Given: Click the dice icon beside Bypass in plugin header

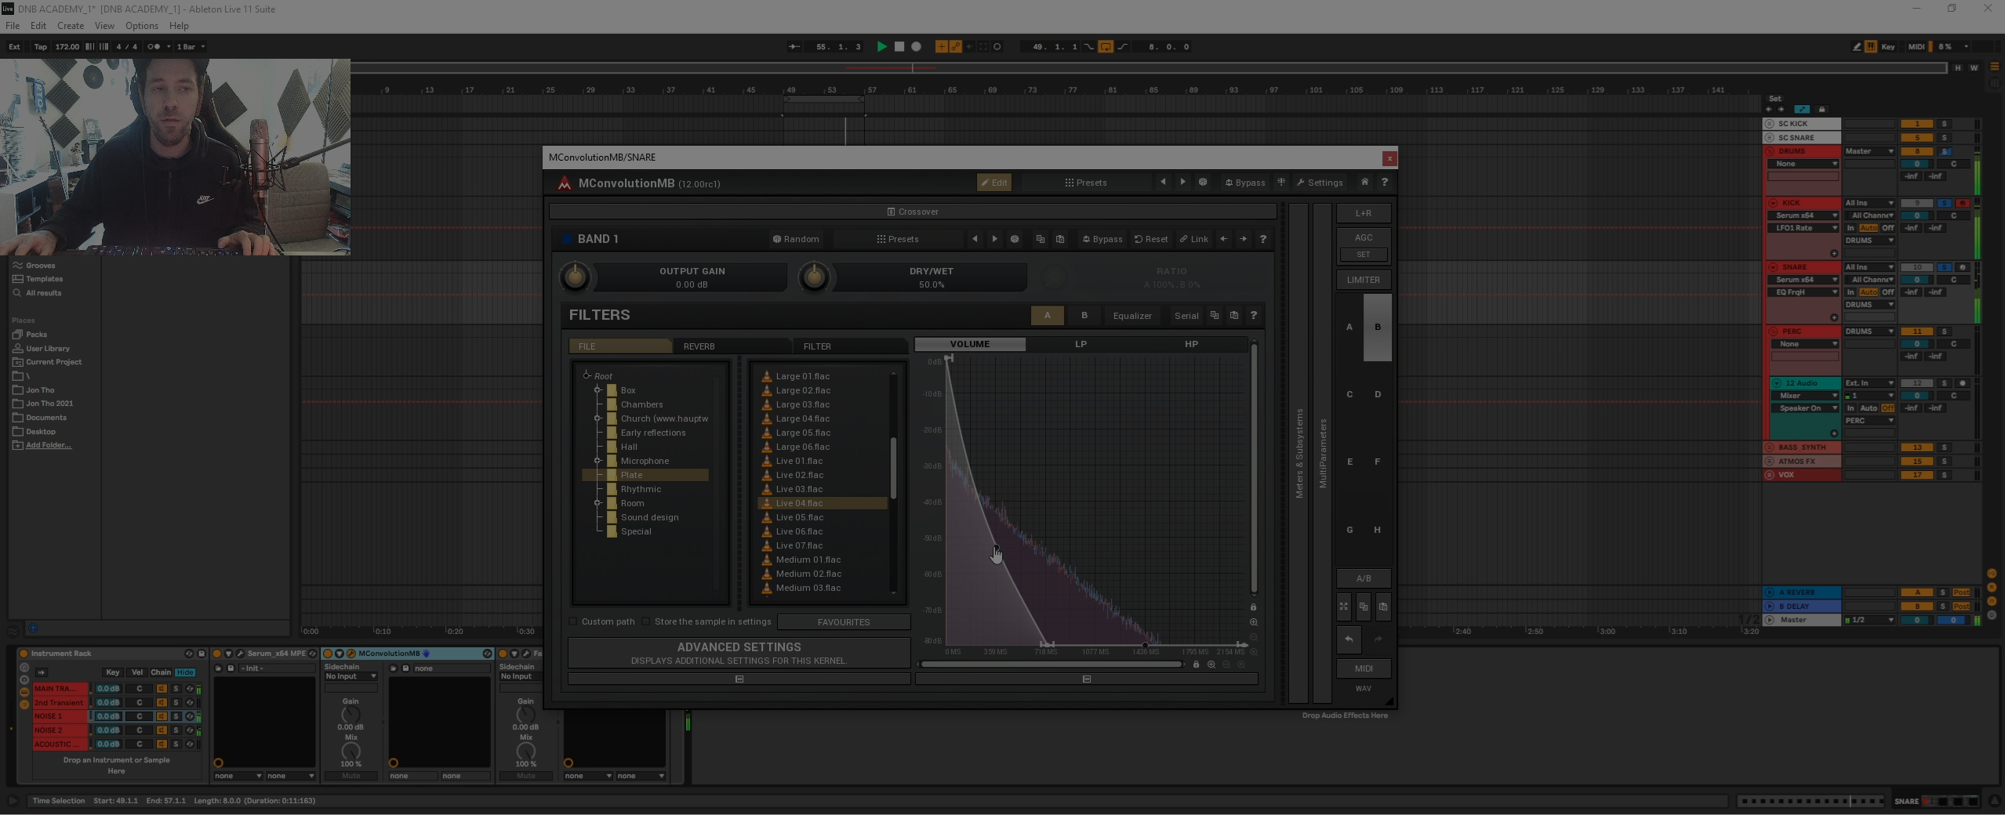Looking at the screenshot, I should coord(1203,182).
